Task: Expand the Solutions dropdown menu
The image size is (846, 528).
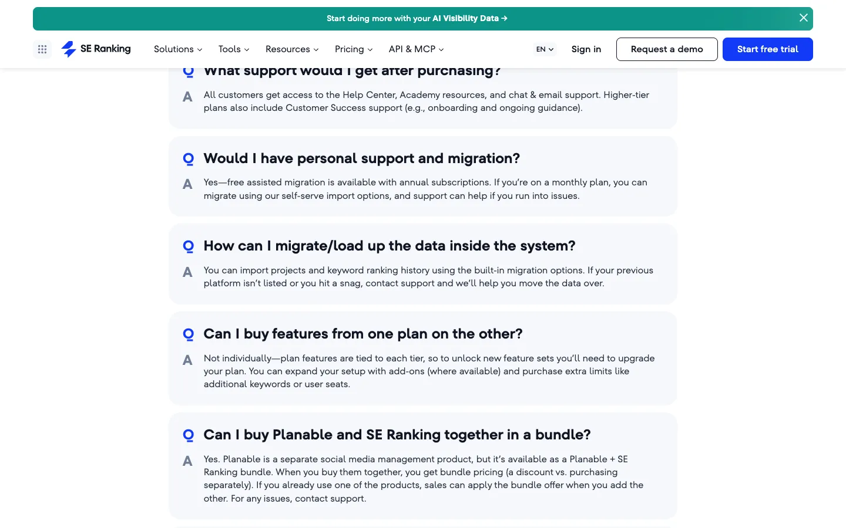Action: 178,49
